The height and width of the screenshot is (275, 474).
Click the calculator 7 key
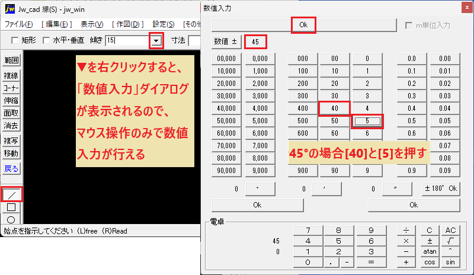click(308, 231)
